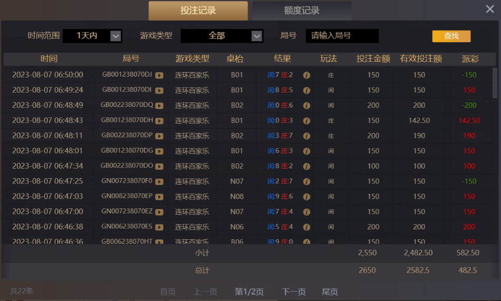
Task: Play video replay for round GB001238070DG
Action: point(159,151)
